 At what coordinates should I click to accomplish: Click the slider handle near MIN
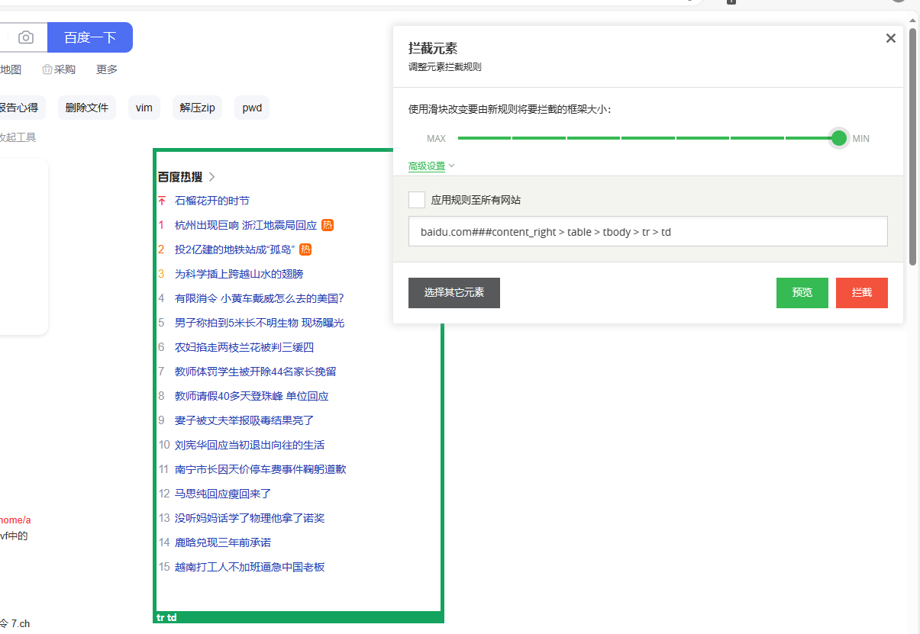(x=839, y=138)
